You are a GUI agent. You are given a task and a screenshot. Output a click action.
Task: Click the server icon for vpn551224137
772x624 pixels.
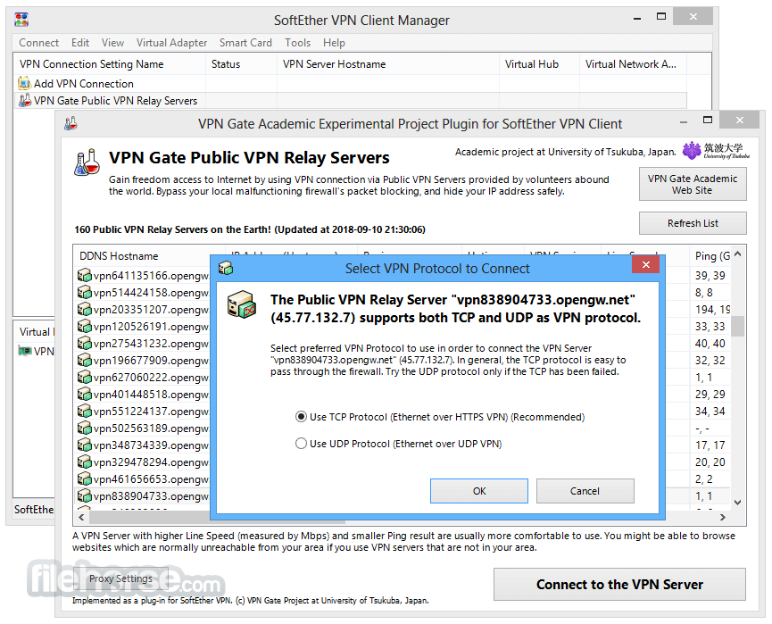[x=84, y=412]
